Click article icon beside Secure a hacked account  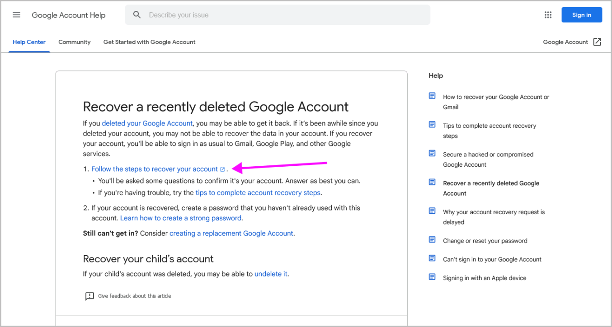point(432,154)
